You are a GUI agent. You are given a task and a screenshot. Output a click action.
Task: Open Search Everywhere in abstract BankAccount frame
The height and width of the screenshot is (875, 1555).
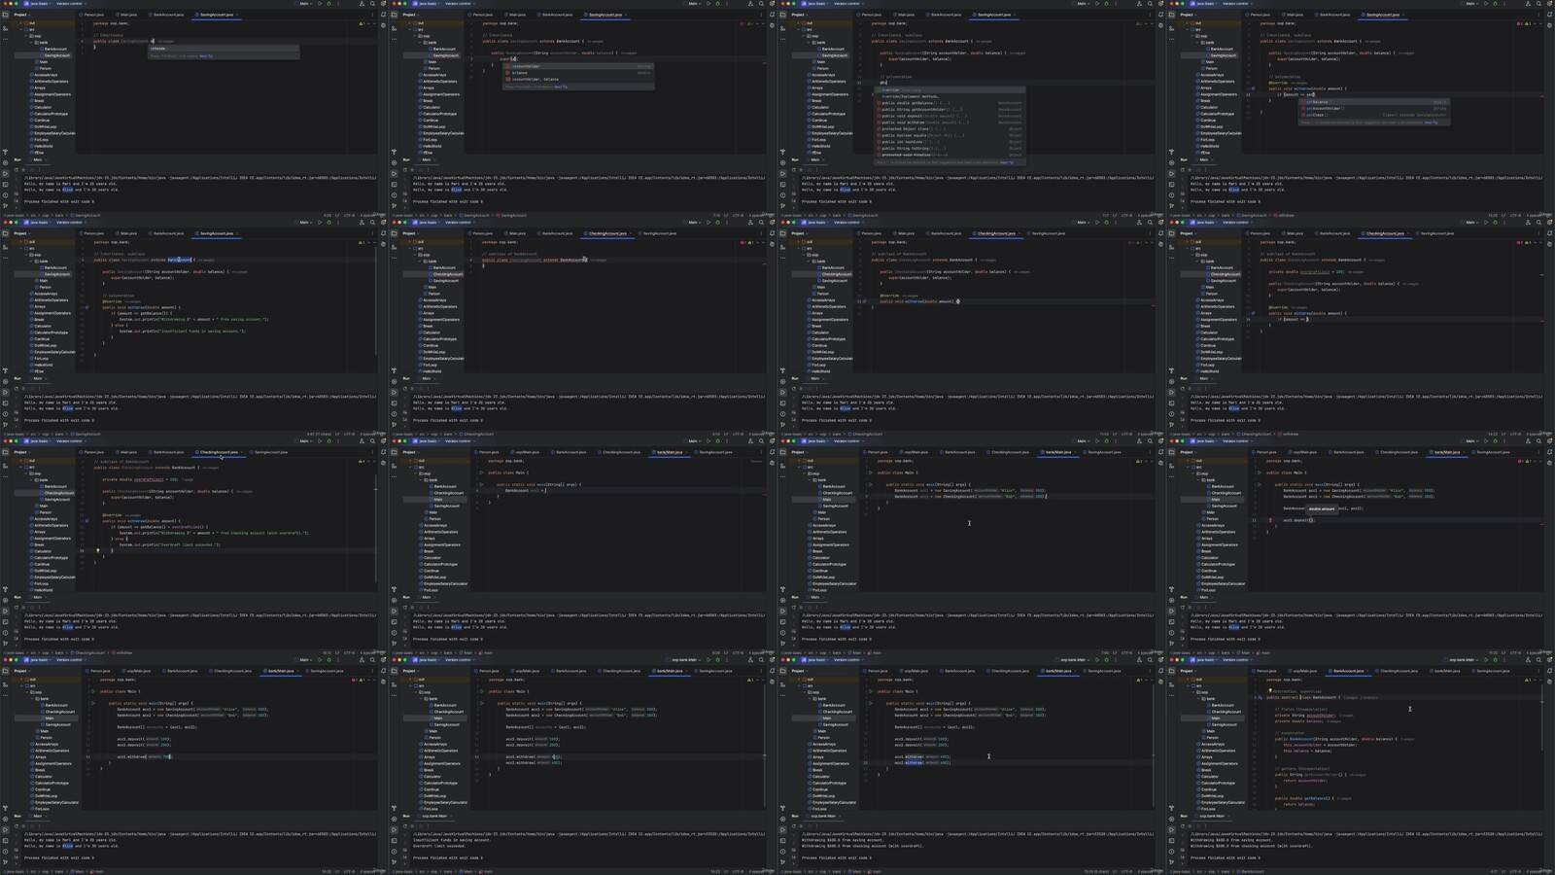tap(1538, 660)
